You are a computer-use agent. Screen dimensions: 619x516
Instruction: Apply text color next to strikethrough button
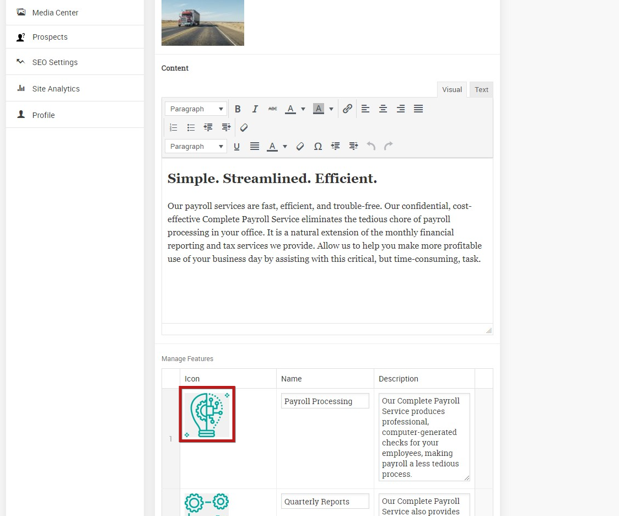tap(290, 109)
